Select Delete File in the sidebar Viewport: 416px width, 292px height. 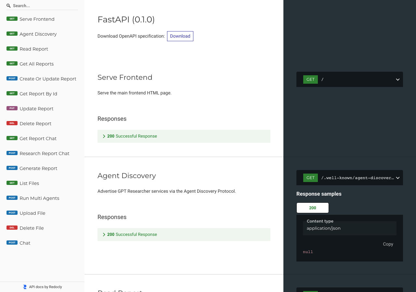42,228
